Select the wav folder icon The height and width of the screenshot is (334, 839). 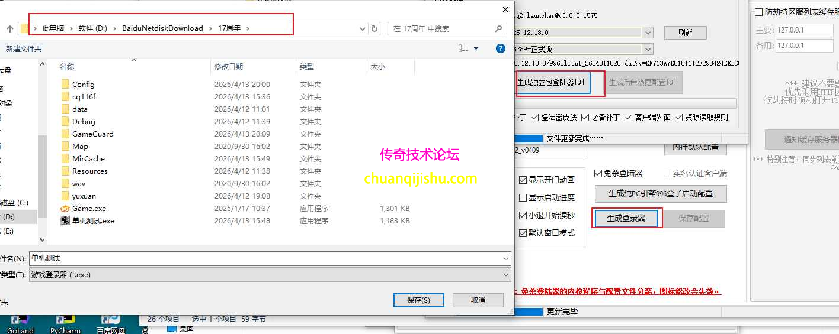[x=65, y=183]
